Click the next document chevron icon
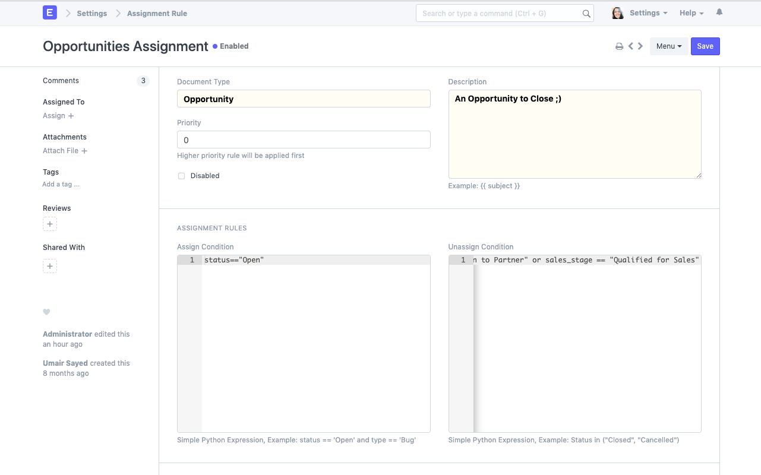The width and height of the screenshot is (761, 475). (640, 46)
